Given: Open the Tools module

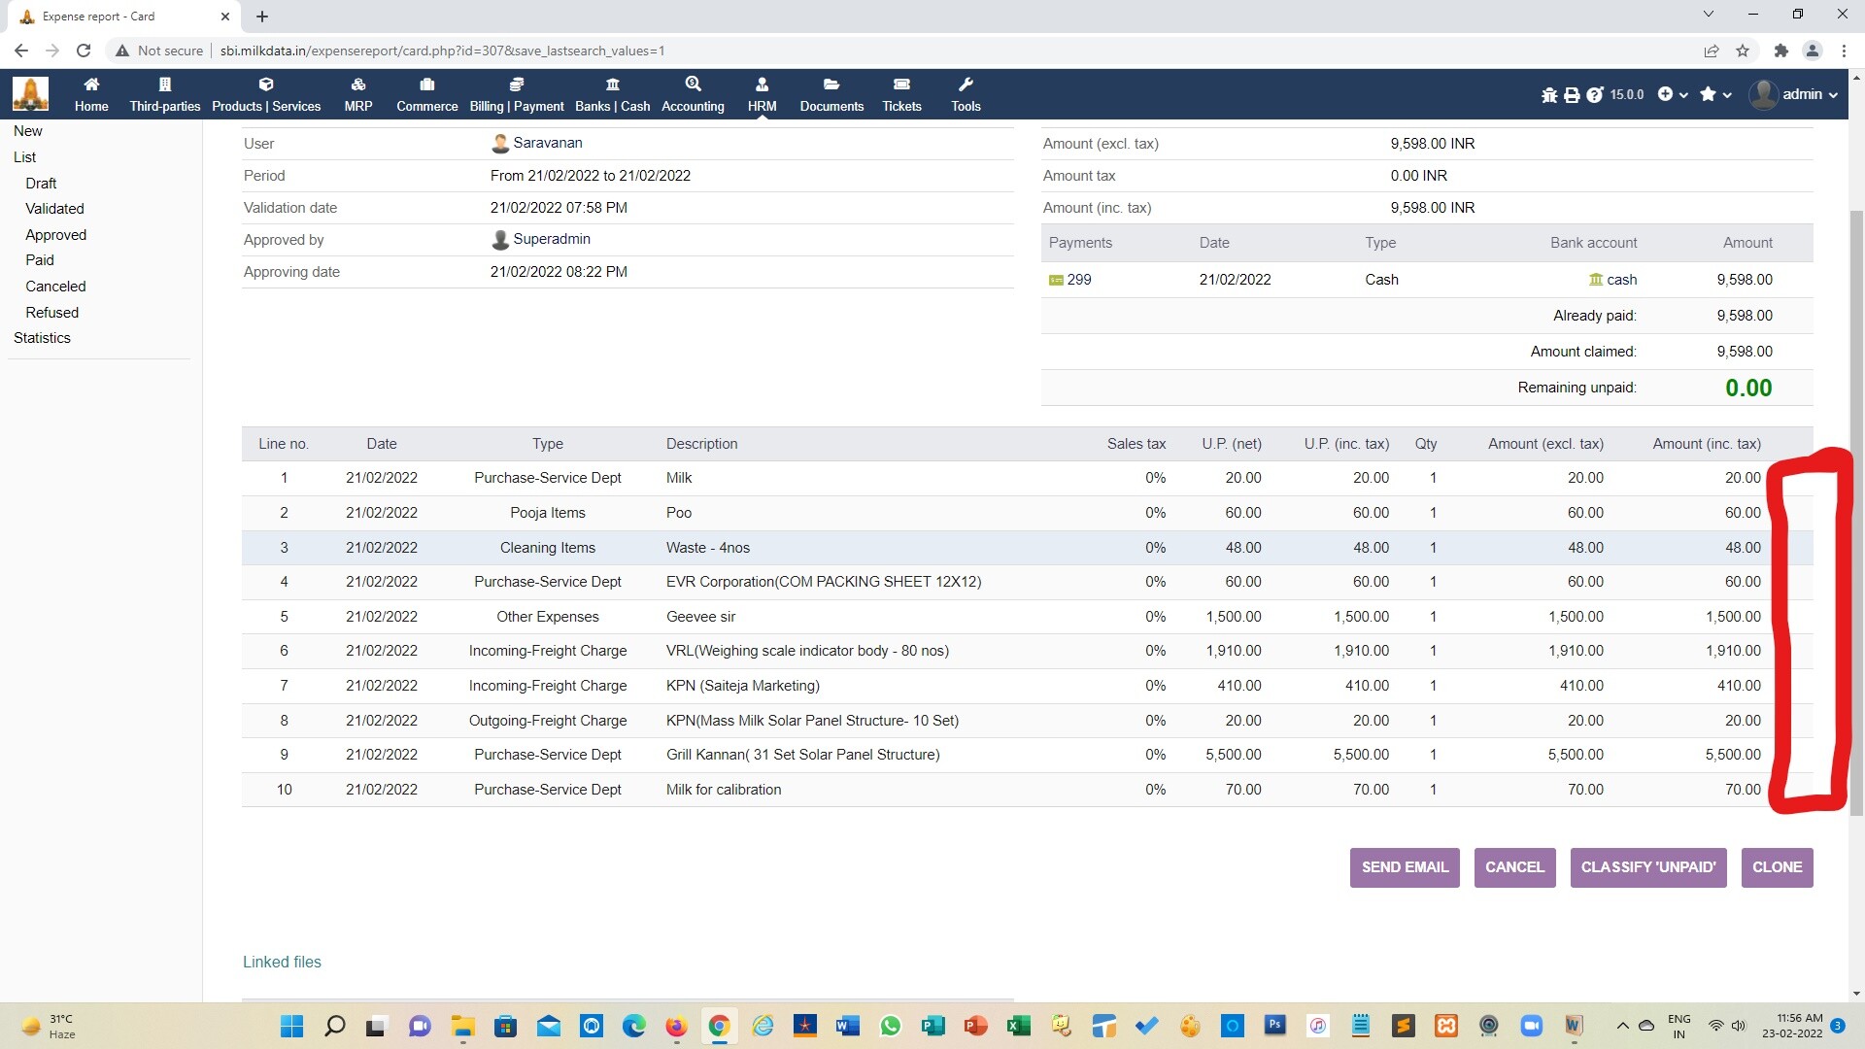Looking at the screenshot, I should click(x=966, y=94).
